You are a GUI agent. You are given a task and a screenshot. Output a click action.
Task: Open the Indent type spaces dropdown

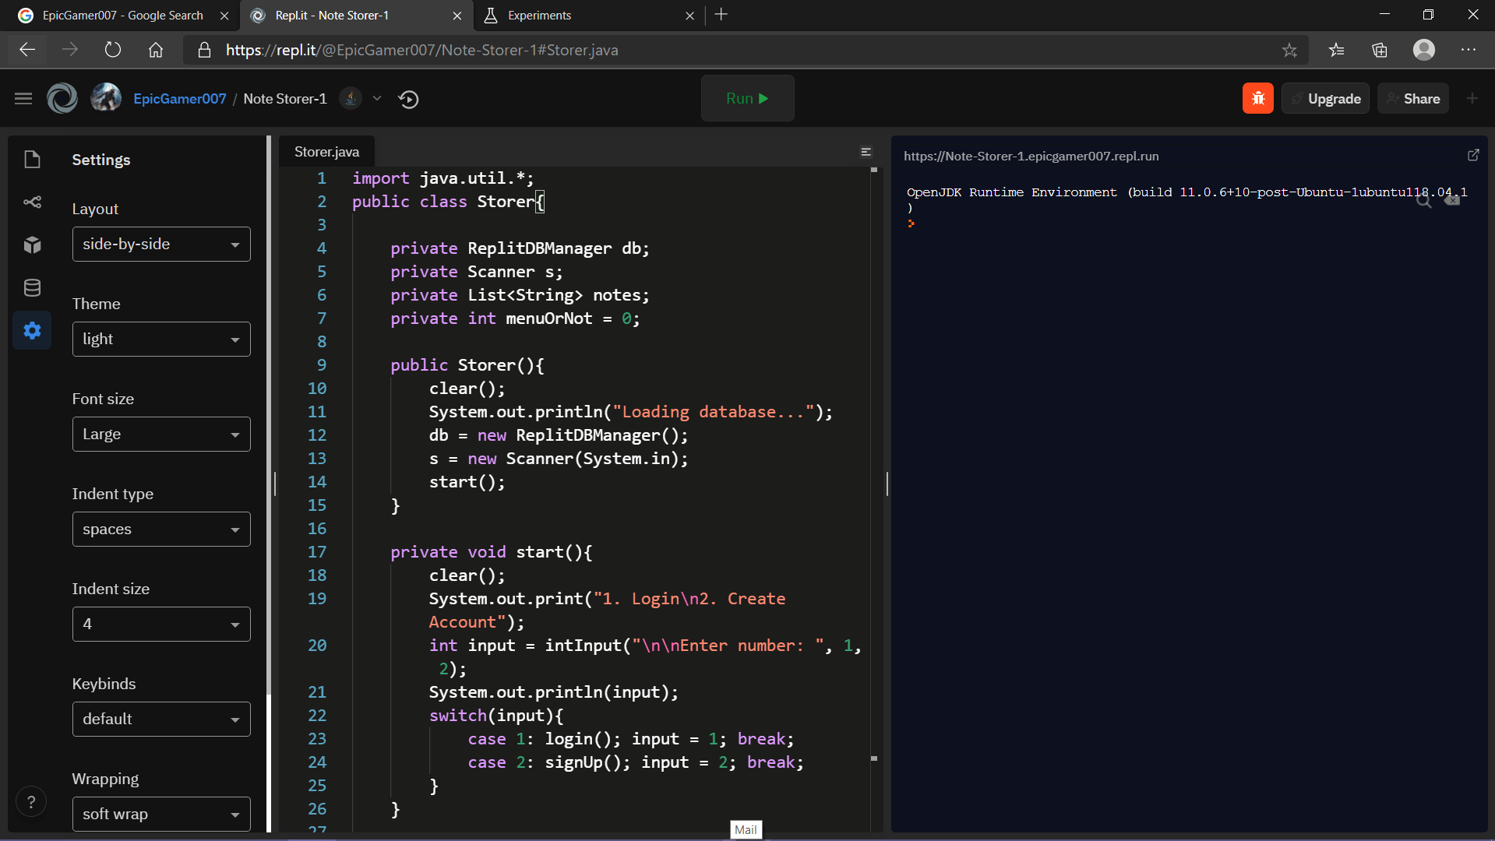pos(161,529)
